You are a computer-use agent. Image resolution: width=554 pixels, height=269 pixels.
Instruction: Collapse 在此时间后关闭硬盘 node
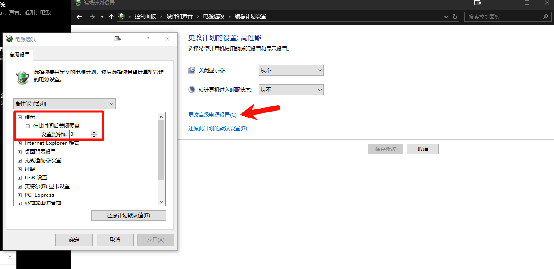[28, 126]
